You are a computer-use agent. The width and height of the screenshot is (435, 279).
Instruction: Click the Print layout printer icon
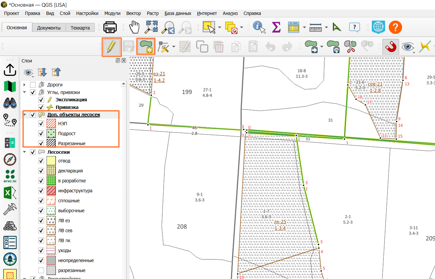point(110,27)
